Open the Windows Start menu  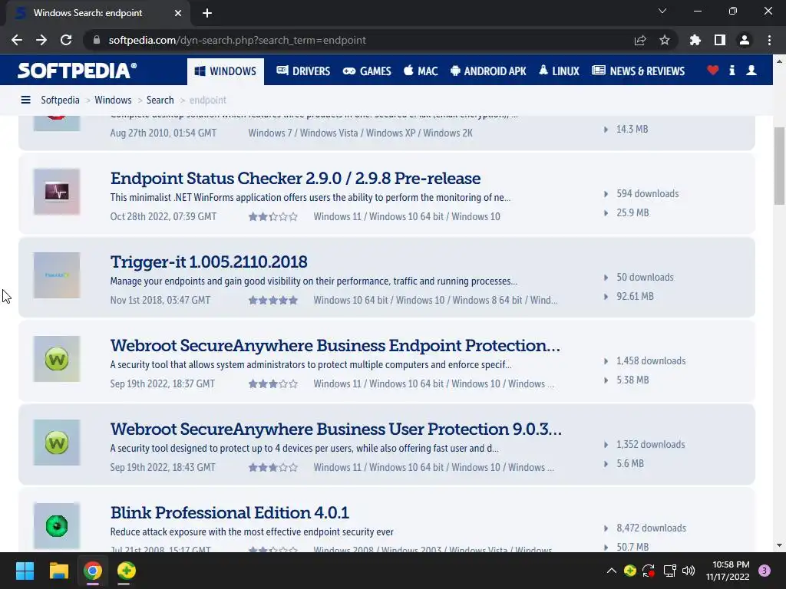click(x=25, y=571)
